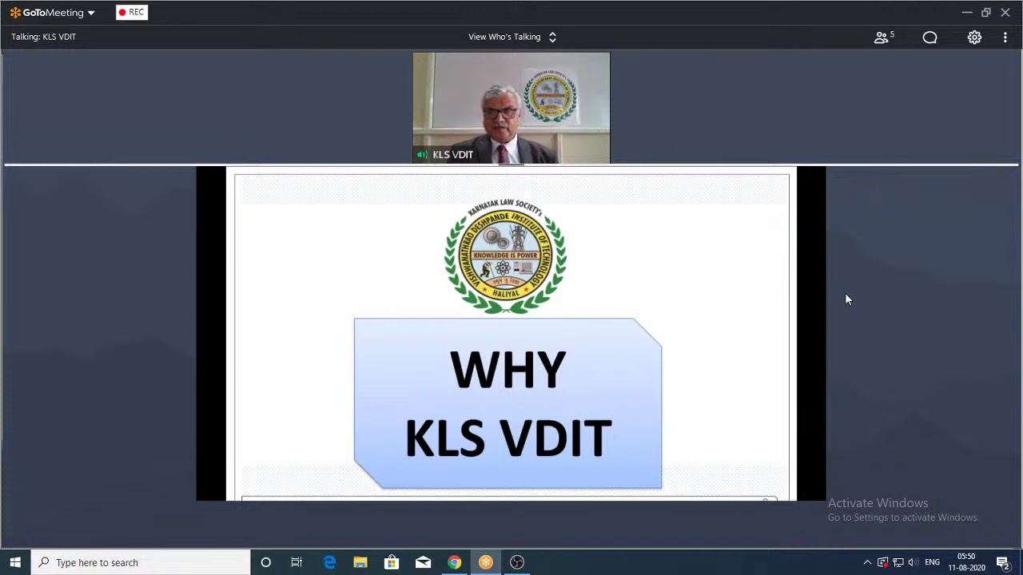
Task: Open Windows notification center
Action: tap(1003, 562)
